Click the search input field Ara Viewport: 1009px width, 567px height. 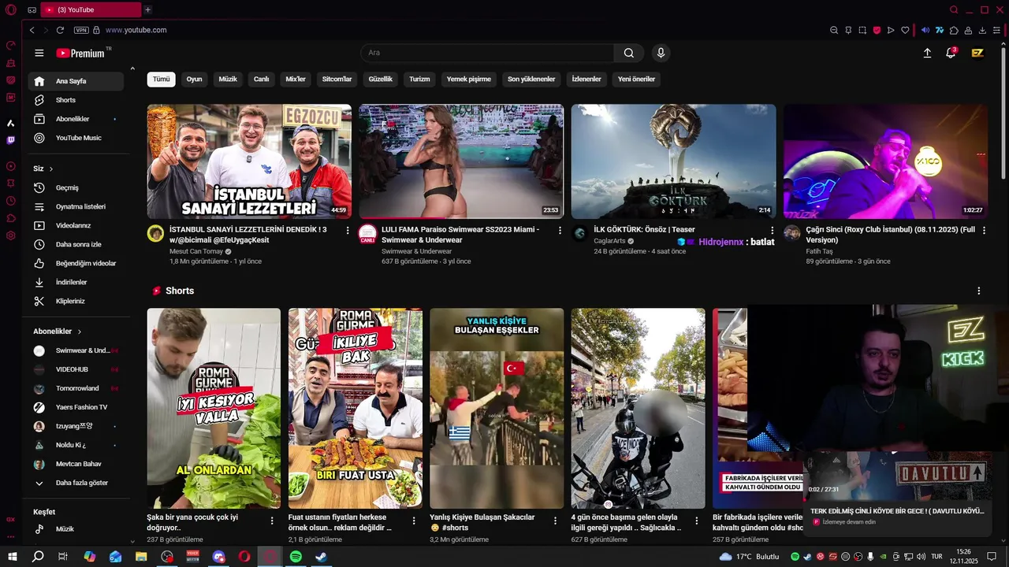(487, 53)
